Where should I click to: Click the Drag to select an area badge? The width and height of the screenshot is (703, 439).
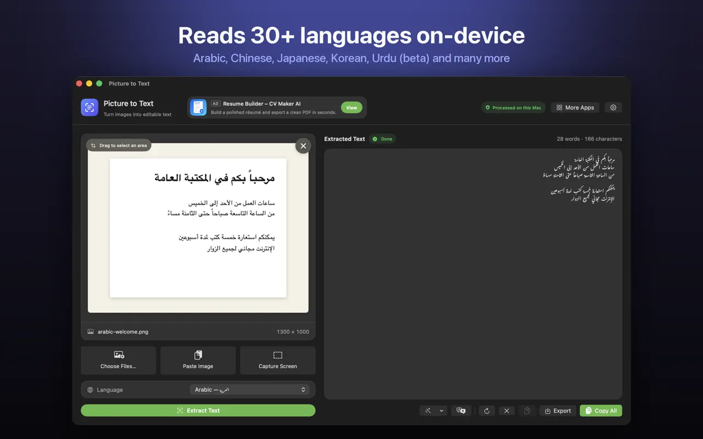click(x=119, y=145)
